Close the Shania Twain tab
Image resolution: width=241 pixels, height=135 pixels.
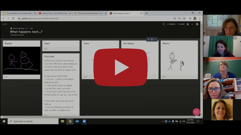coord(70,13)
